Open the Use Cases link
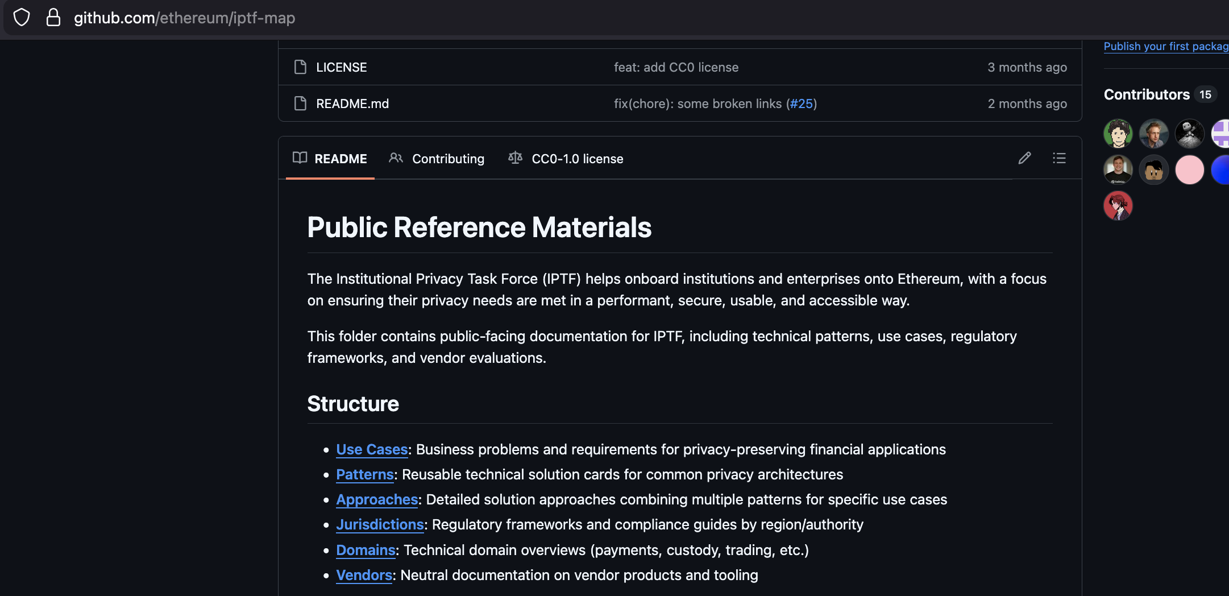 click(371, 449)
